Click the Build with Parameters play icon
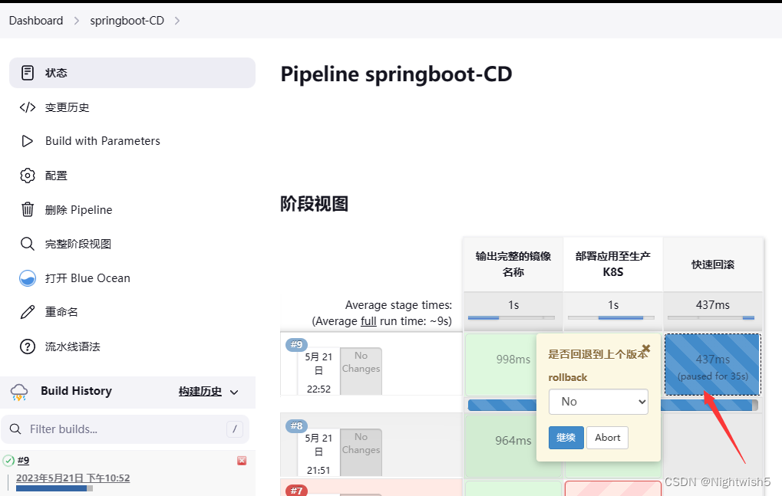The height and width of the screenshot is (496, 782). coord(28,141)
